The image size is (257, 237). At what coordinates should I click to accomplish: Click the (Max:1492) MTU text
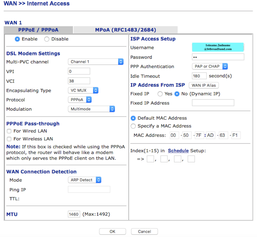(x=96, y=214)
